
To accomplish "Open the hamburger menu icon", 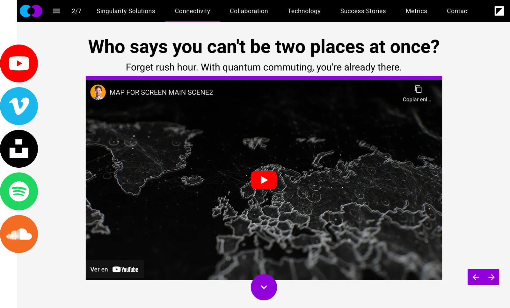I will [56, 11].
